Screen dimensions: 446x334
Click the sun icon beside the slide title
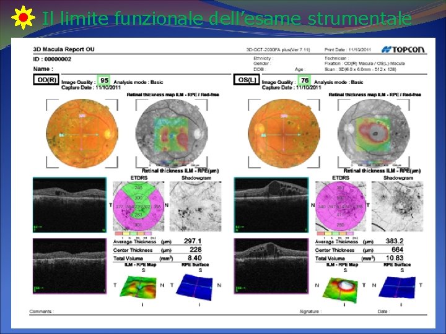24,17
